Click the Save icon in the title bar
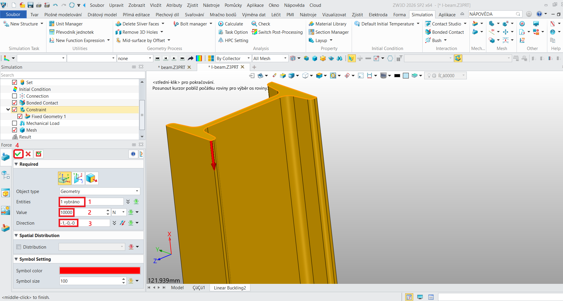The height and width of the screenshot is (301, 563). click(x=30, y=5)
